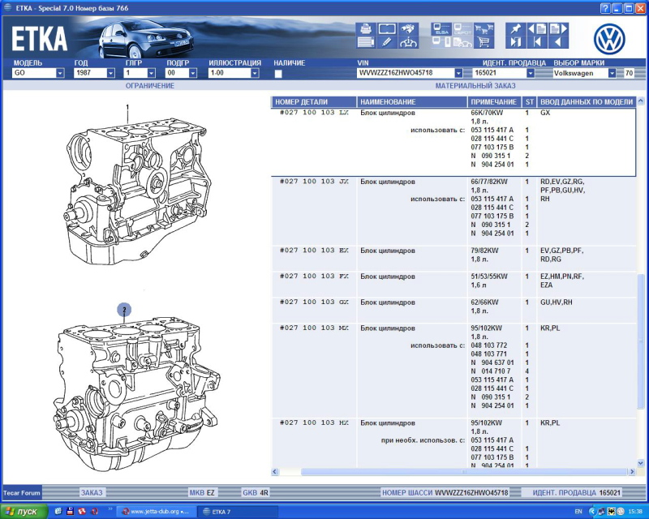Click the scroll down arrow of parts list
The width and height of the screenshot is (649, 519).
(x=641, y=464)
